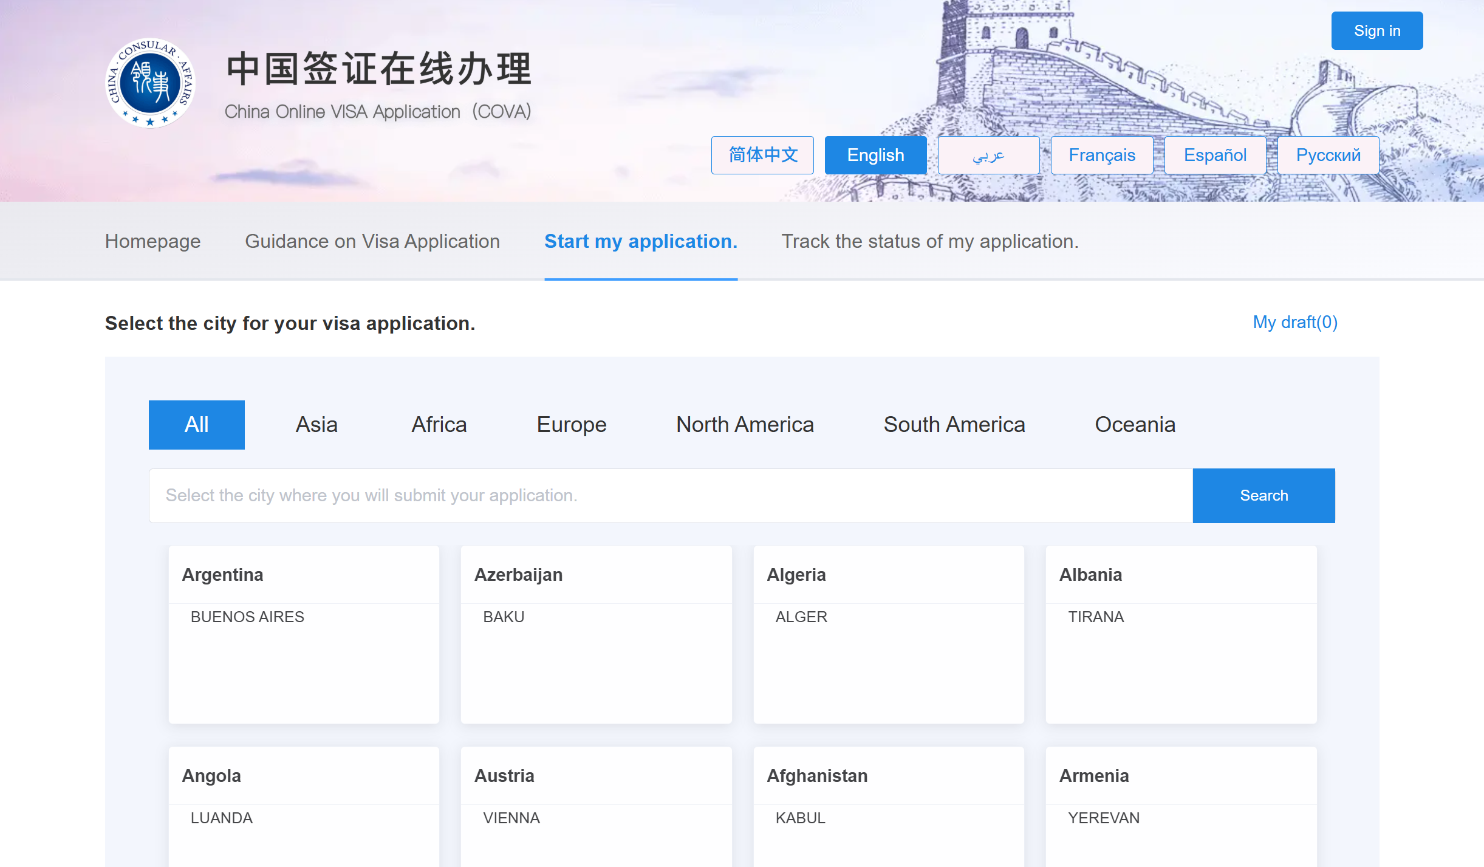Open the Homepage nav item

(152, 241)
